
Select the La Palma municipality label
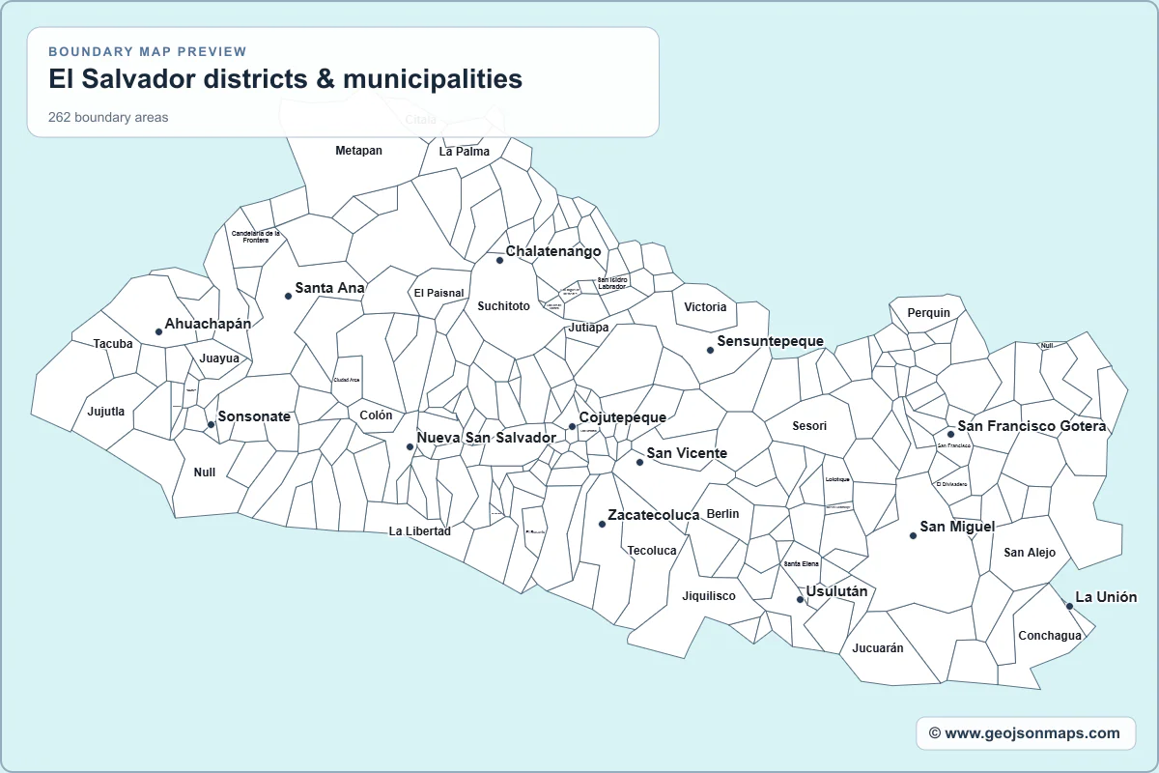coord(465,152)
